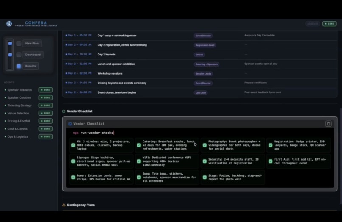This screenshot has height=222, width=342.
Task: Click the 'Day 2 keynote' schedule entry
Action: point(200,55)
